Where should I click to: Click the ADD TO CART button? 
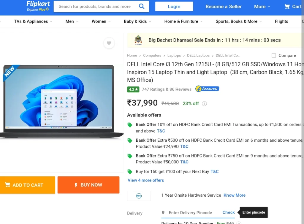(x=27, y=185)
